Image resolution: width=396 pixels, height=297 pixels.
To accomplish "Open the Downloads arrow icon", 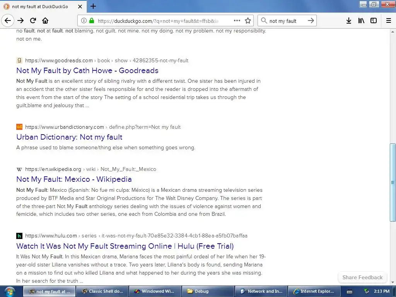I will 348,21.
